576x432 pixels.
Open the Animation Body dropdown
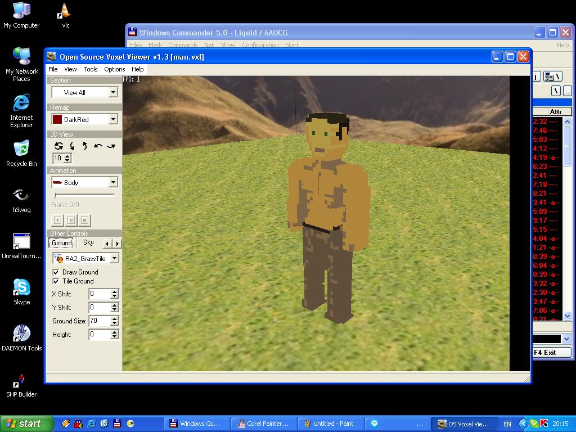tap(114, 182)
